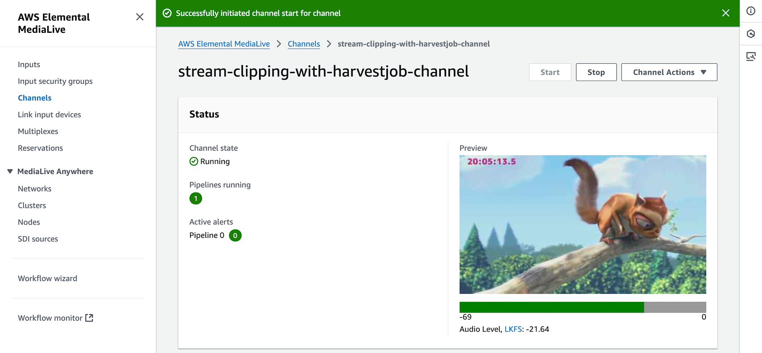Open SDI sources
The image size is (762, 353).
point(38,239)
